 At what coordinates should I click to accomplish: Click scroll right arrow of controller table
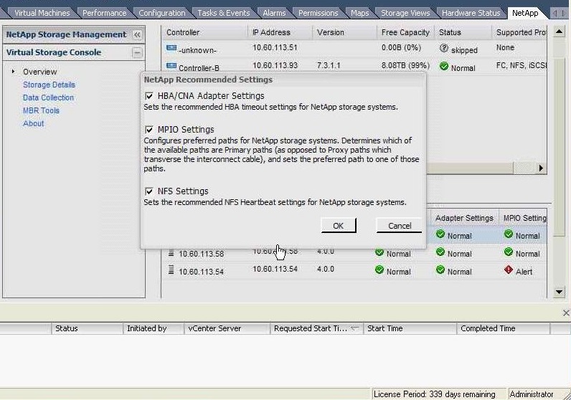tap(541, 168)
